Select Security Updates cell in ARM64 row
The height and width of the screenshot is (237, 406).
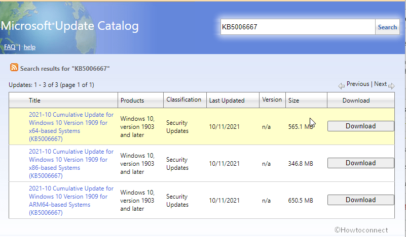point(177,201)
